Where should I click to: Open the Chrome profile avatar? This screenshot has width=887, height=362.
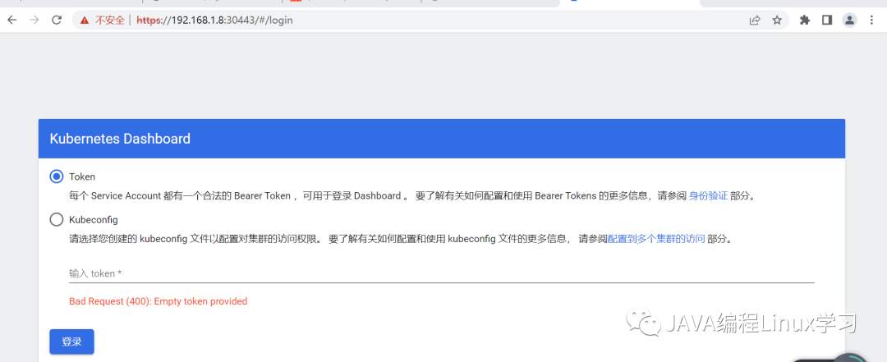850,21
